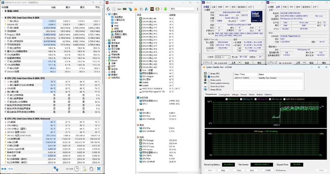
Task: Switch to Voltages tab in stability test
Action: [235, 94]
